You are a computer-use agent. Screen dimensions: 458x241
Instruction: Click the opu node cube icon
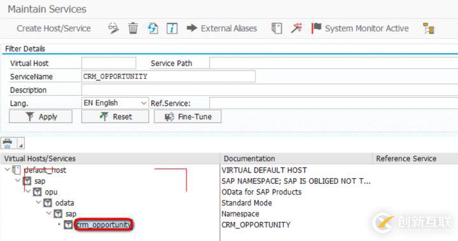(x=37, y=192)
